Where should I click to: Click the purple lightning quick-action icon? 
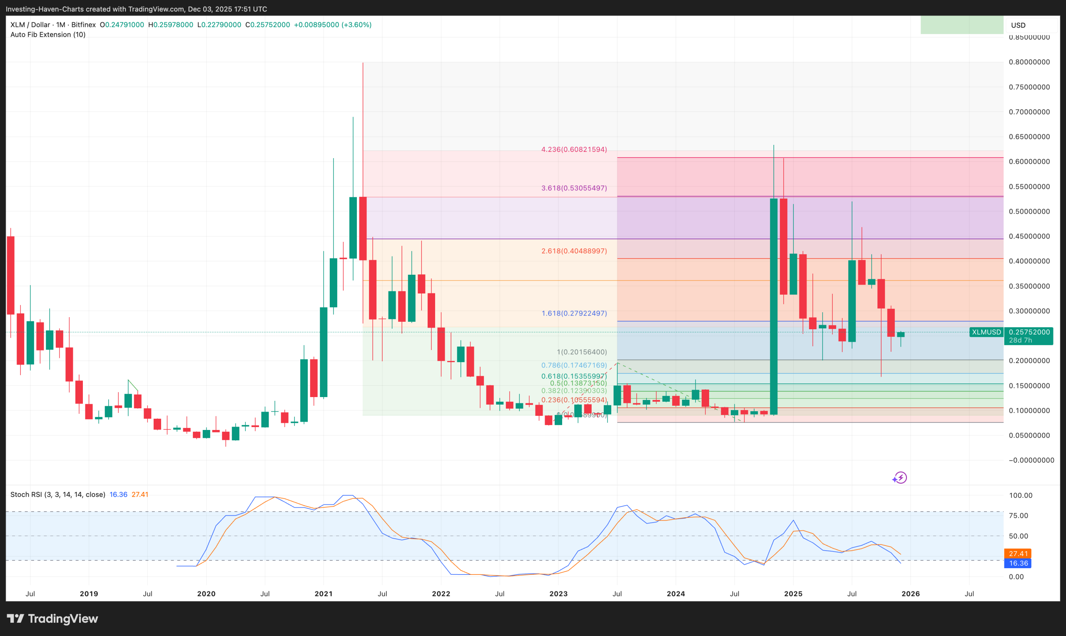pos(900,477)
